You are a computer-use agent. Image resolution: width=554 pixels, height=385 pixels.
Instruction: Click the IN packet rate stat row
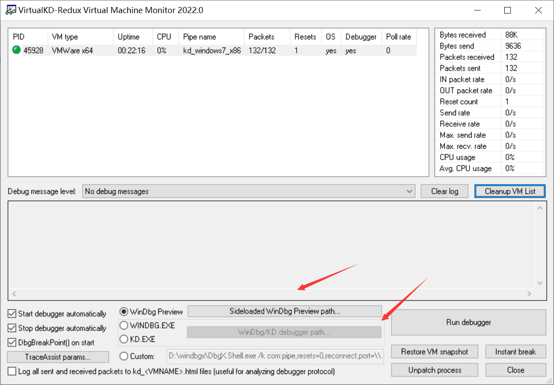(x=490, y=79)
